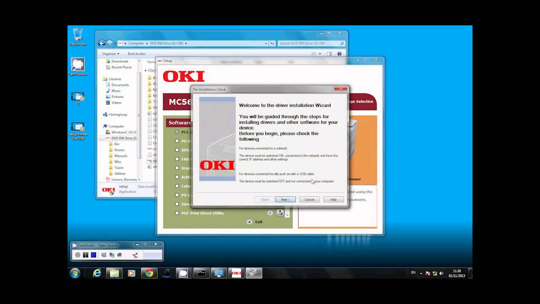Click Explorer Get help icon
540x304 pixels.
339,54
